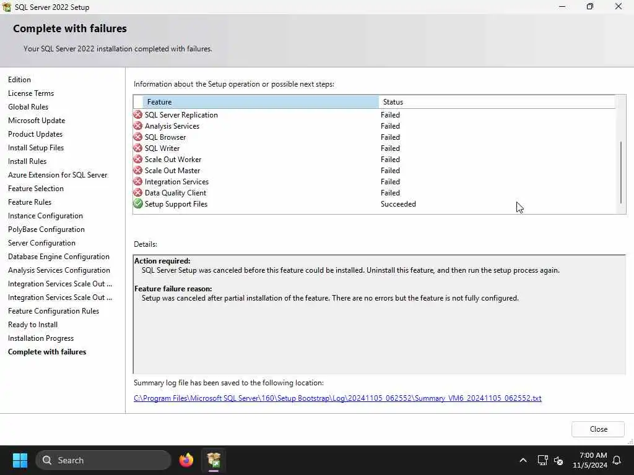Click the failed icon beside SQL Server Replication
634x475 pixels.
click(x=138, y=114)
